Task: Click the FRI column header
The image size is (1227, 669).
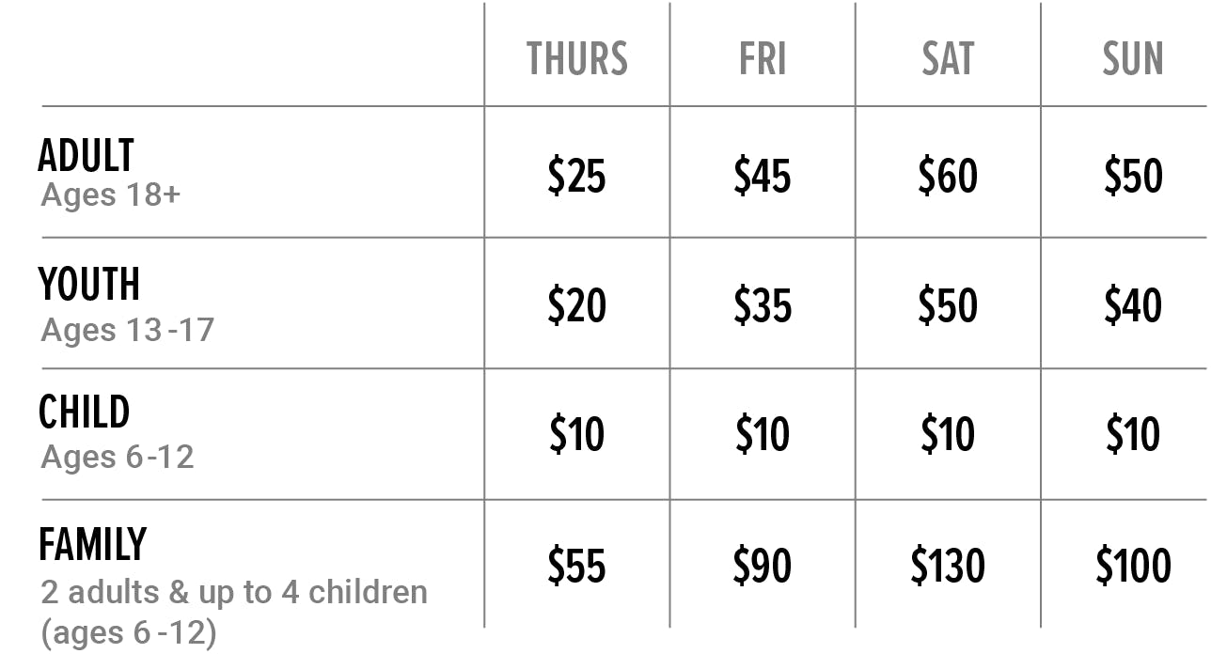Action: (763, 59)
